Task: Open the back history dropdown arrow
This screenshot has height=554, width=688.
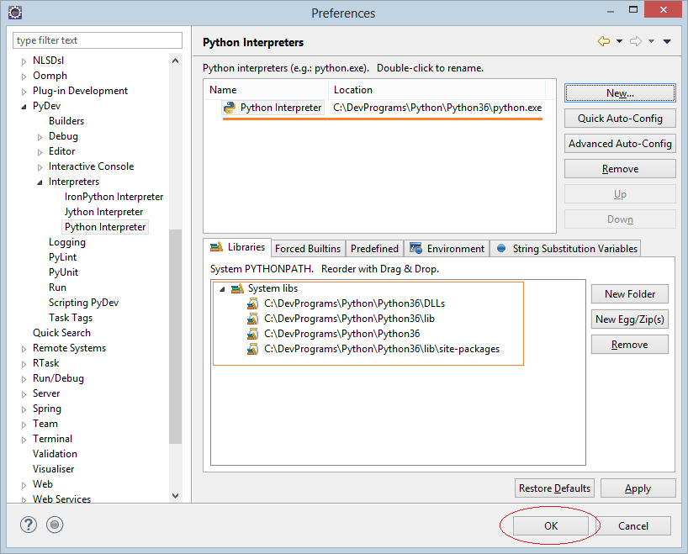Action: point(619,41)
